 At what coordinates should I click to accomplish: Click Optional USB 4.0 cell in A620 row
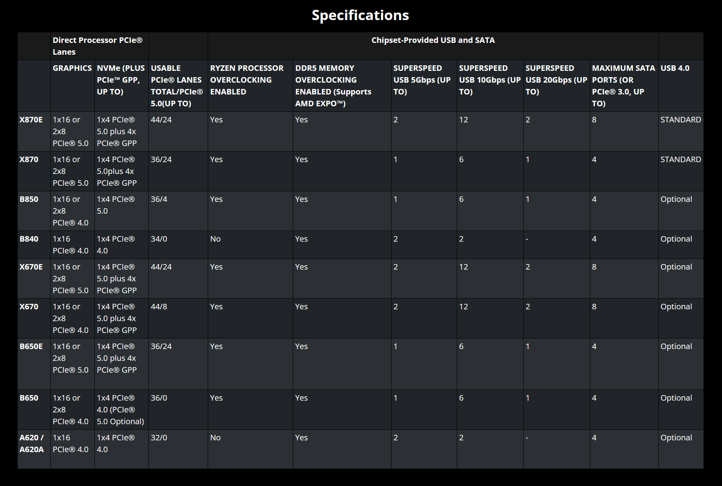(x=681, y=449)
